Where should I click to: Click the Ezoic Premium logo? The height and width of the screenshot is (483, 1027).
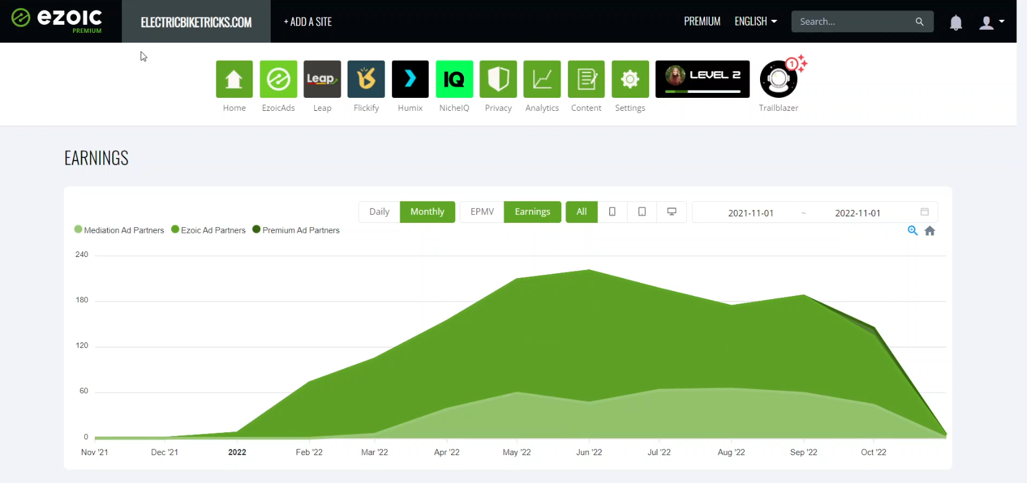click(57, 20)
